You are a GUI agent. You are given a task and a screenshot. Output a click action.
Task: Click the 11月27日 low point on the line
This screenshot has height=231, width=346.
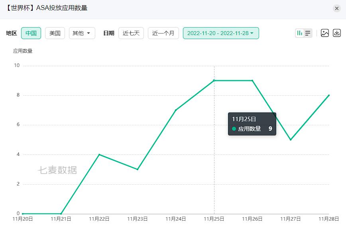[291, 140]
